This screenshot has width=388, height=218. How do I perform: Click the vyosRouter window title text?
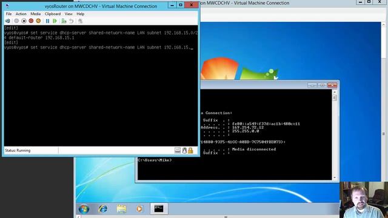click(x=101, y=6)
